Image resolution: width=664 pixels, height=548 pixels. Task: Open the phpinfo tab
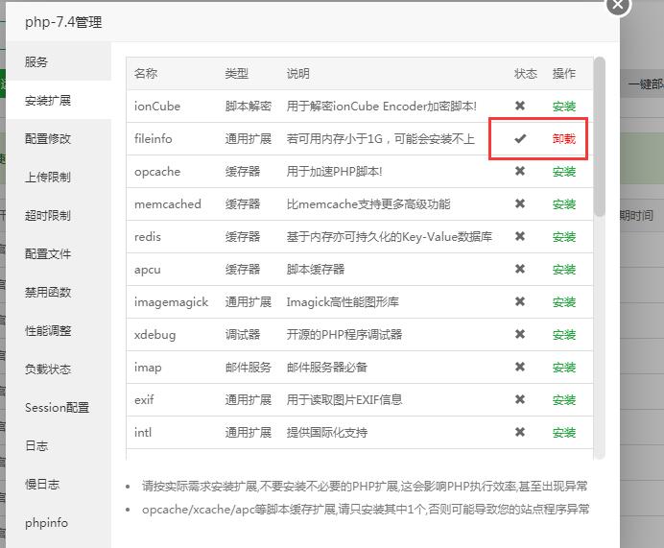tap(59, 523)
